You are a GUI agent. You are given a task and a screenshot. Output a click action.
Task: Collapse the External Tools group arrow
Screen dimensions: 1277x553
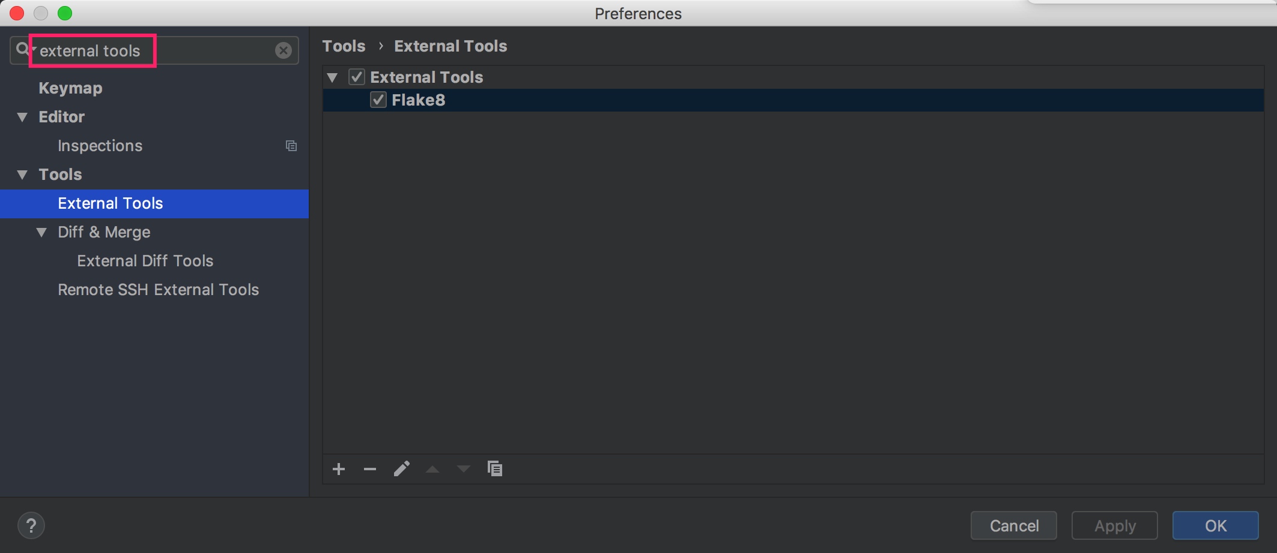[332, 77]
